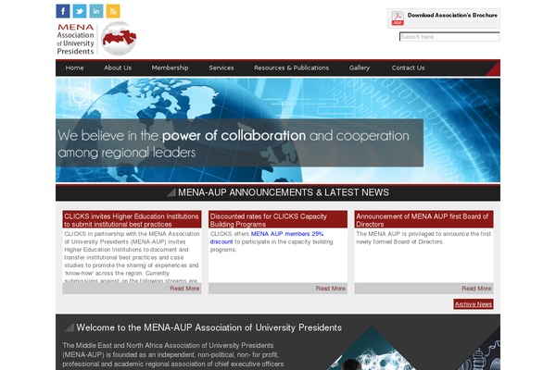Click the power of collaboration banner image
Screen dimensions: 556x370
[278, 129]
